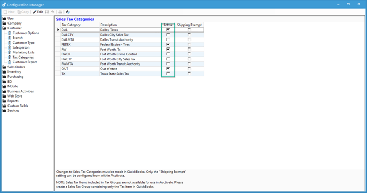Screen dimensions: 367x193
Task: Toggle Active checkbox for TX
Action: (x=168, y=74)
